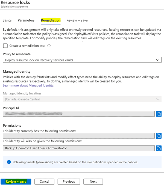Click the current permissions empty field

point(79,136)
